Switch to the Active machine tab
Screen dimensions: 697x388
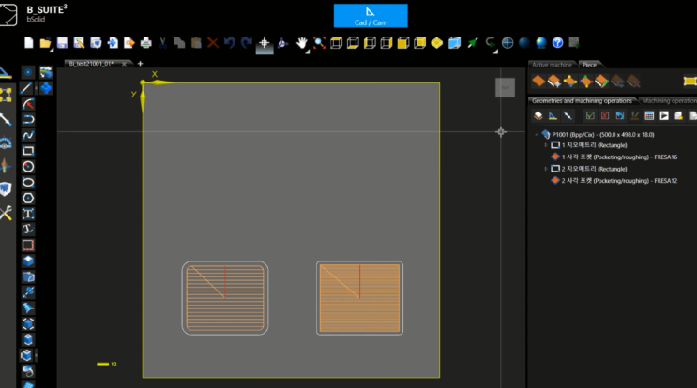tap(552, 65)
